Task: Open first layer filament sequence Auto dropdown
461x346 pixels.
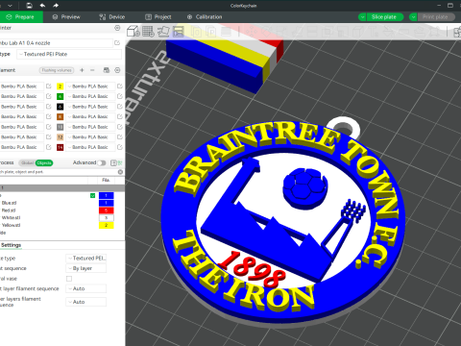Action: pos(86,288)
